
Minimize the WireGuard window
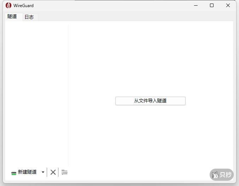click(x=196, y=5)
